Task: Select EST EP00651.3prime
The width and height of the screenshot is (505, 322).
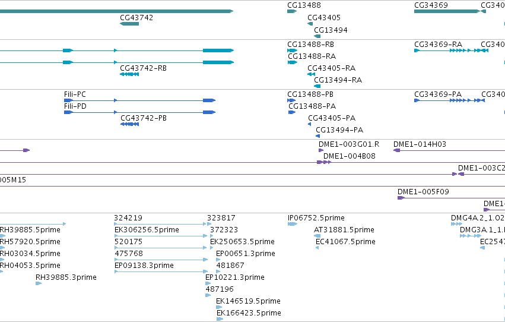Action: 218,260
